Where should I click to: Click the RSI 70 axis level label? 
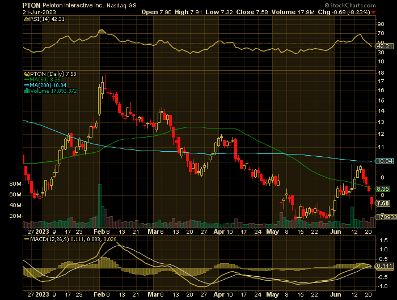[381, 33]
